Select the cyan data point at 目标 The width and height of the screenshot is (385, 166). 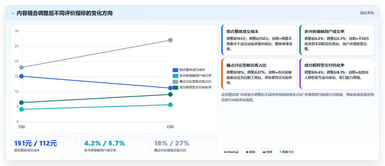(x=170, y=105)
